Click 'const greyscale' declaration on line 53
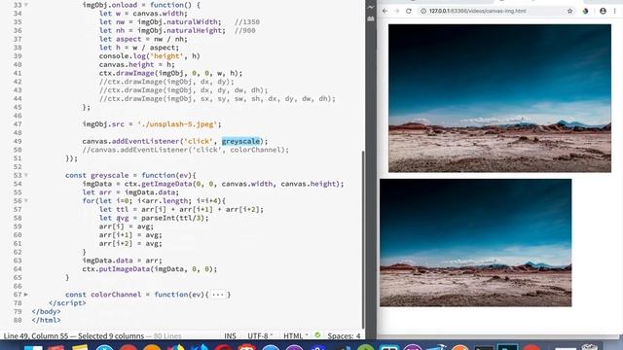This screenshot has width=623, height=350. (97, 175)
